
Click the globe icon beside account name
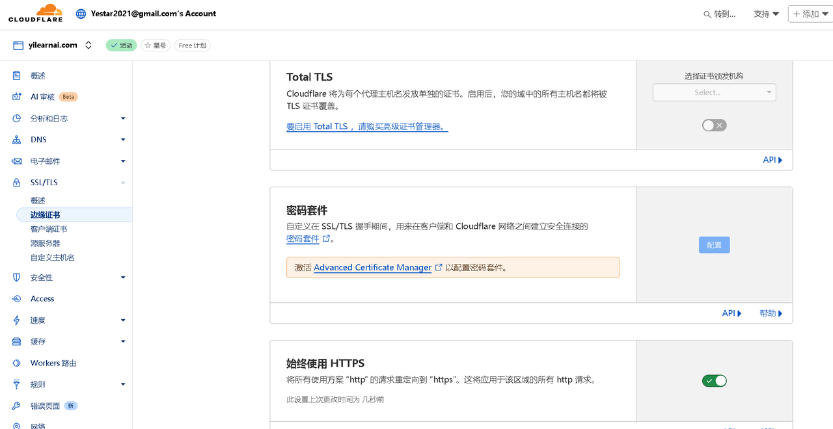pyautogui.click(x=81, y=13)
